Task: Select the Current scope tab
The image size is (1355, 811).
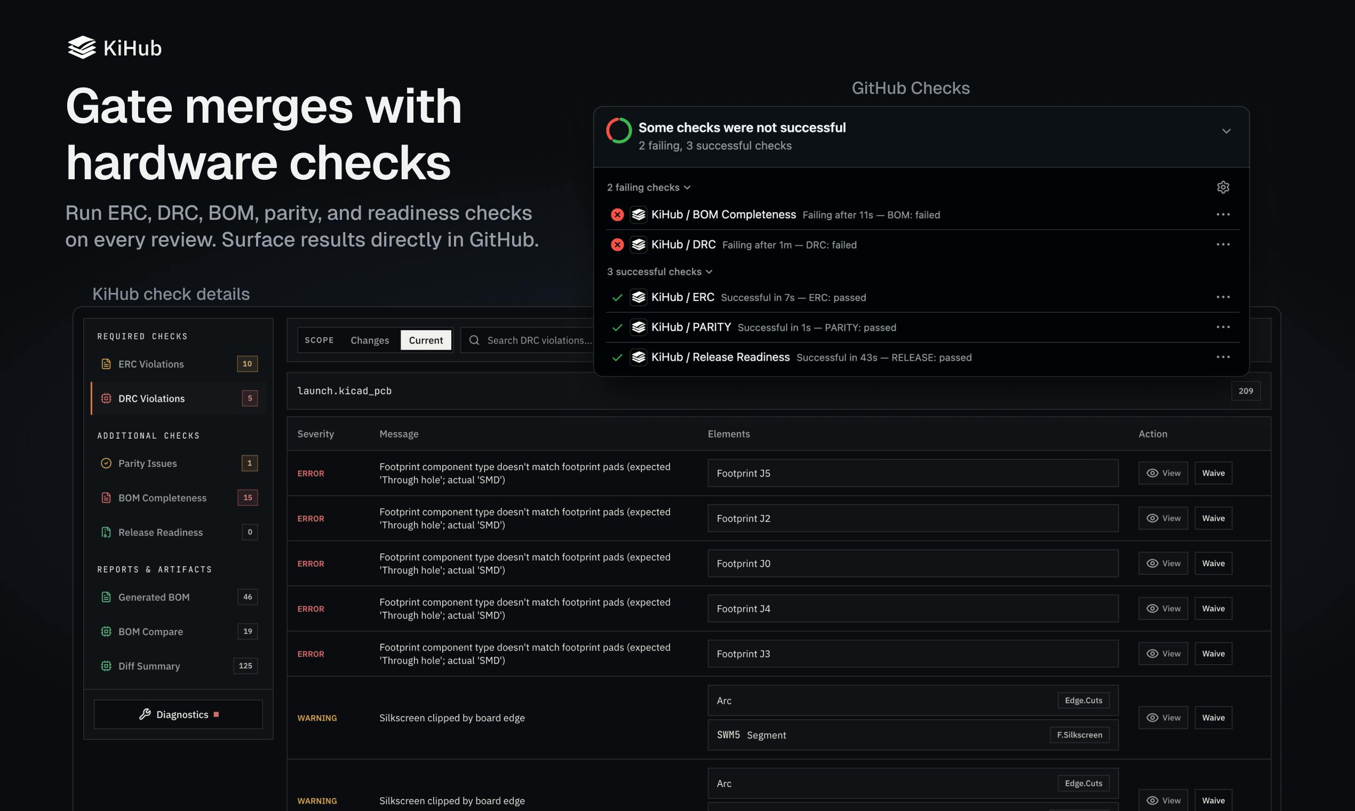Action: pos(426,340)
